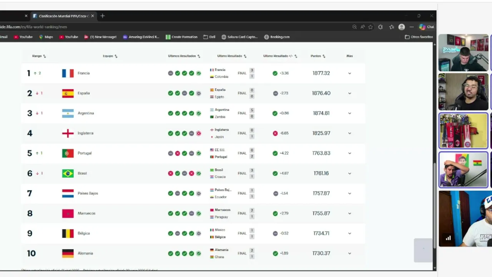This screenshot has width=492, height=277.
Task: Expand the Portugal row details
Action: [349, 153]
